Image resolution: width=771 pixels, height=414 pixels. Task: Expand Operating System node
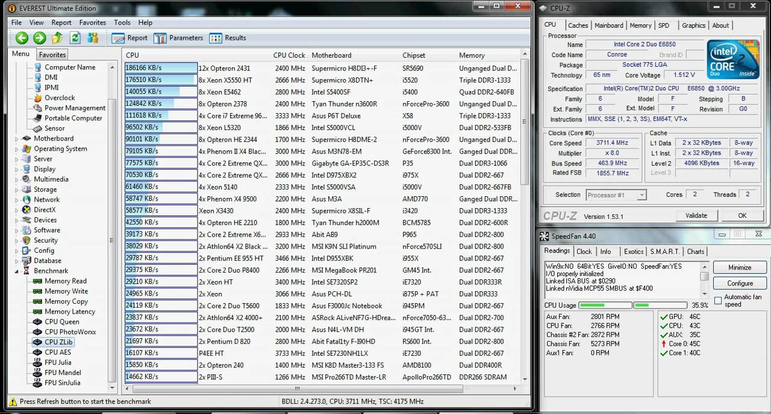[17, 149]
